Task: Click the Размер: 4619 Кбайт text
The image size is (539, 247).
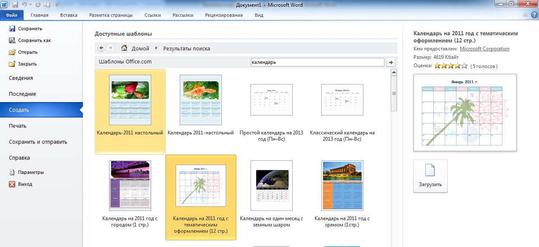Action: click(x=436, y=57)
